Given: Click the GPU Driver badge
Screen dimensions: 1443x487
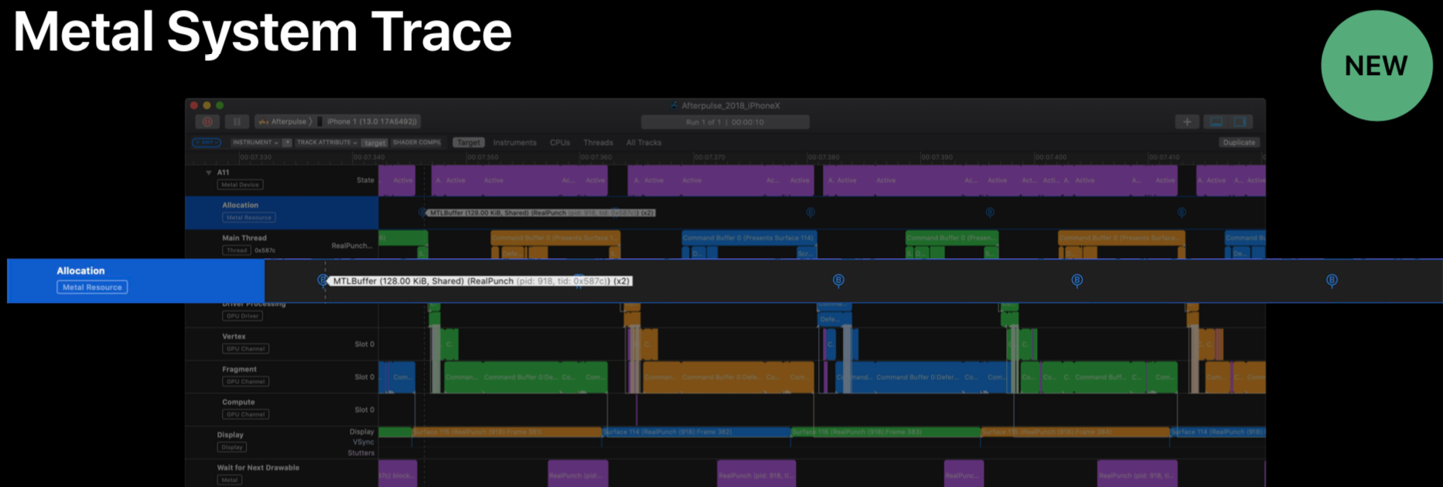Looking at the screenshot, I should (x=243, y=316).
